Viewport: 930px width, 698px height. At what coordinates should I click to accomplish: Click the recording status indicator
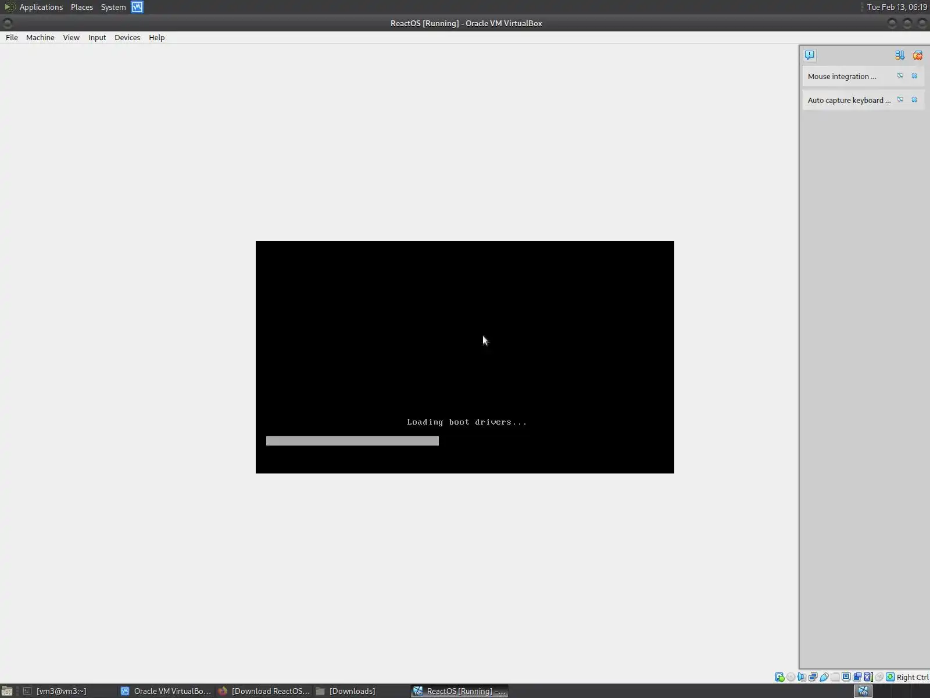pyautogui.click(x=857, y=677)
